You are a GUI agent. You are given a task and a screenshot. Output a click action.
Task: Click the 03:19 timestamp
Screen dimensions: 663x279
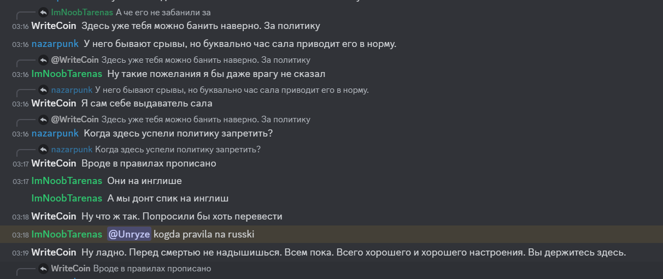click(20, 253)
